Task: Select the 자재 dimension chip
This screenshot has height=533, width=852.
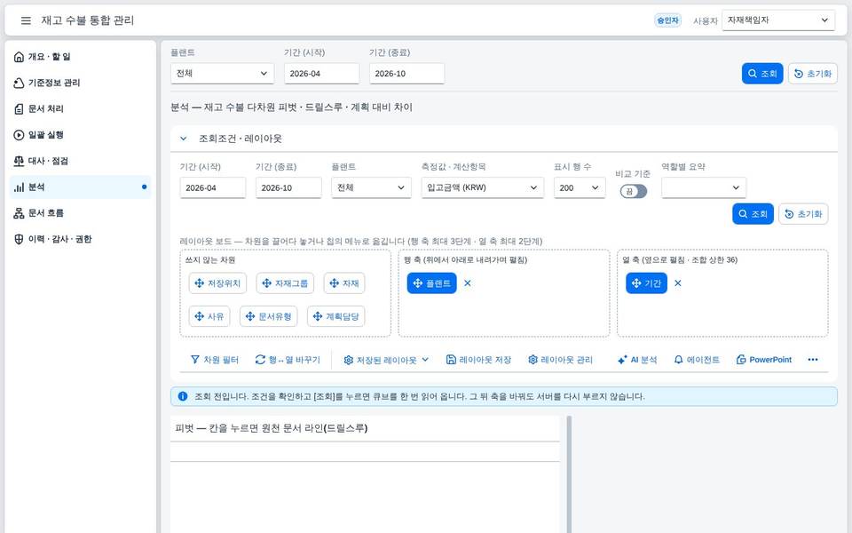Action: click(x=344, y=283)
